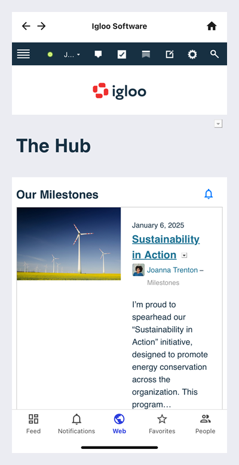
Task: Open the bookmarks flag icon
Action: point(146,54)
